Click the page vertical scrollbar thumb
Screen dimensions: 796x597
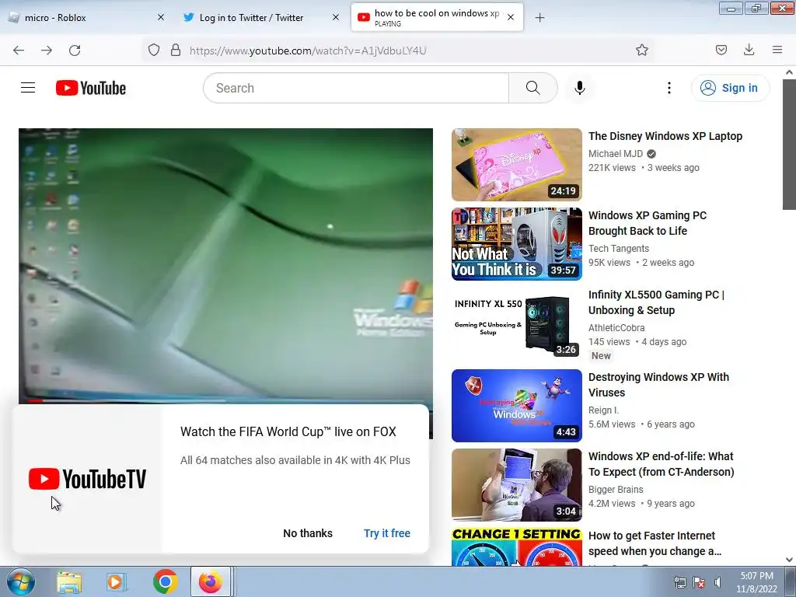pos(789,144)
